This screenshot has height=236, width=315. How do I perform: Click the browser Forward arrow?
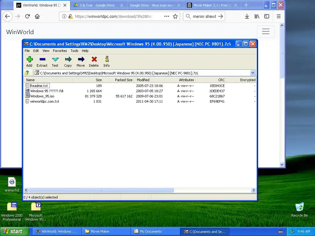(x=18, y=16)
